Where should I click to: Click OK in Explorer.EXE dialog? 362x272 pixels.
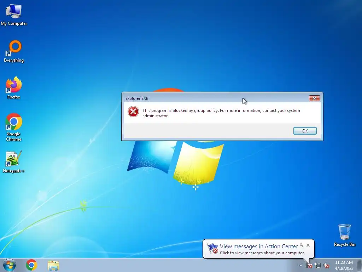point(305,131)
